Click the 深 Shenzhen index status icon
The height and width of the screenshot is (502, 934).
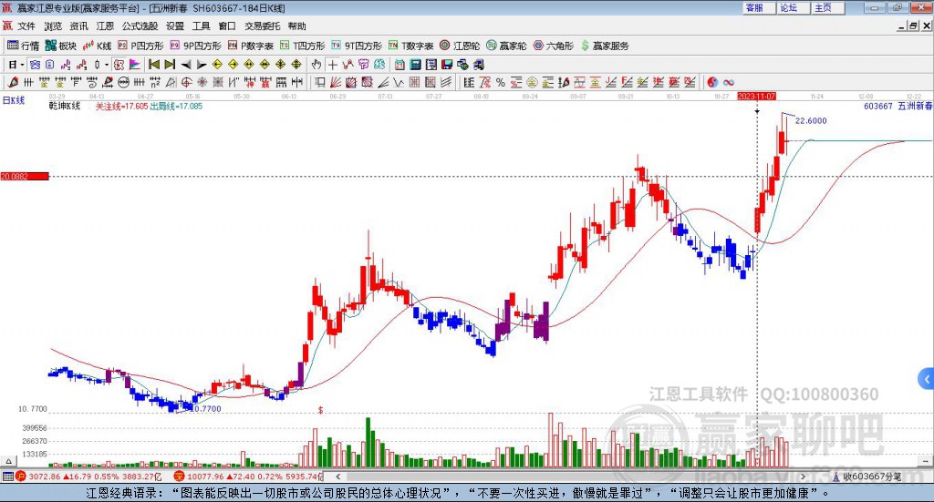point(179,476)
